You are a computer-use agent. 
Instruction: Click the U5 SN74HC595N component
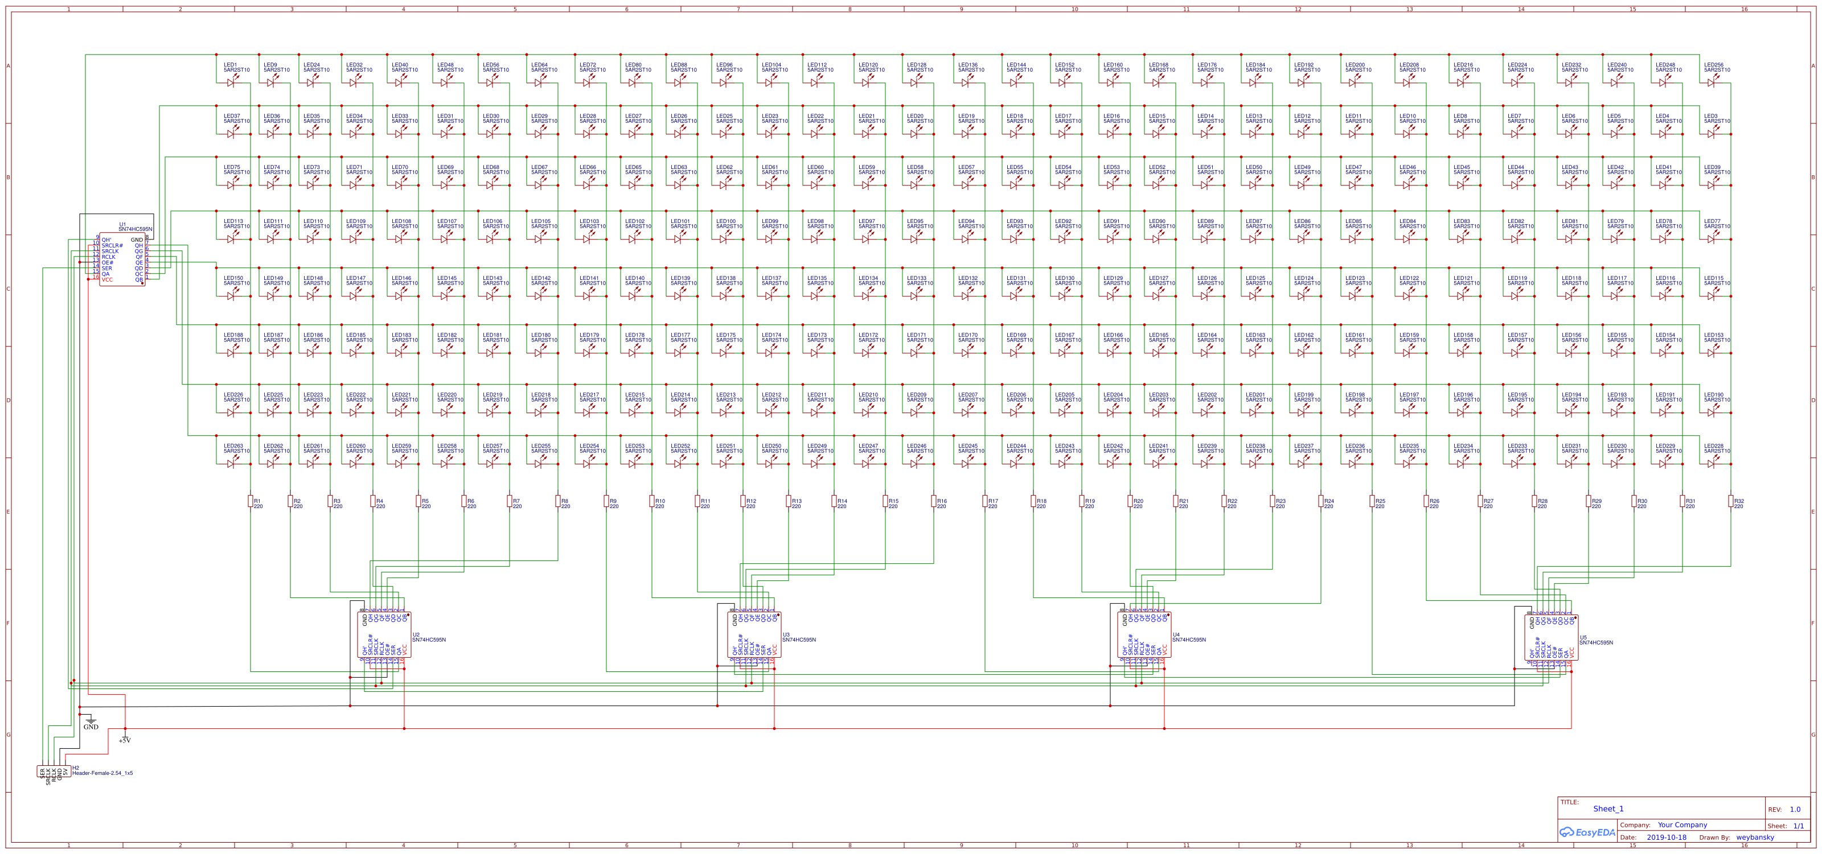pyautogui.click(x=1551, y=638)
